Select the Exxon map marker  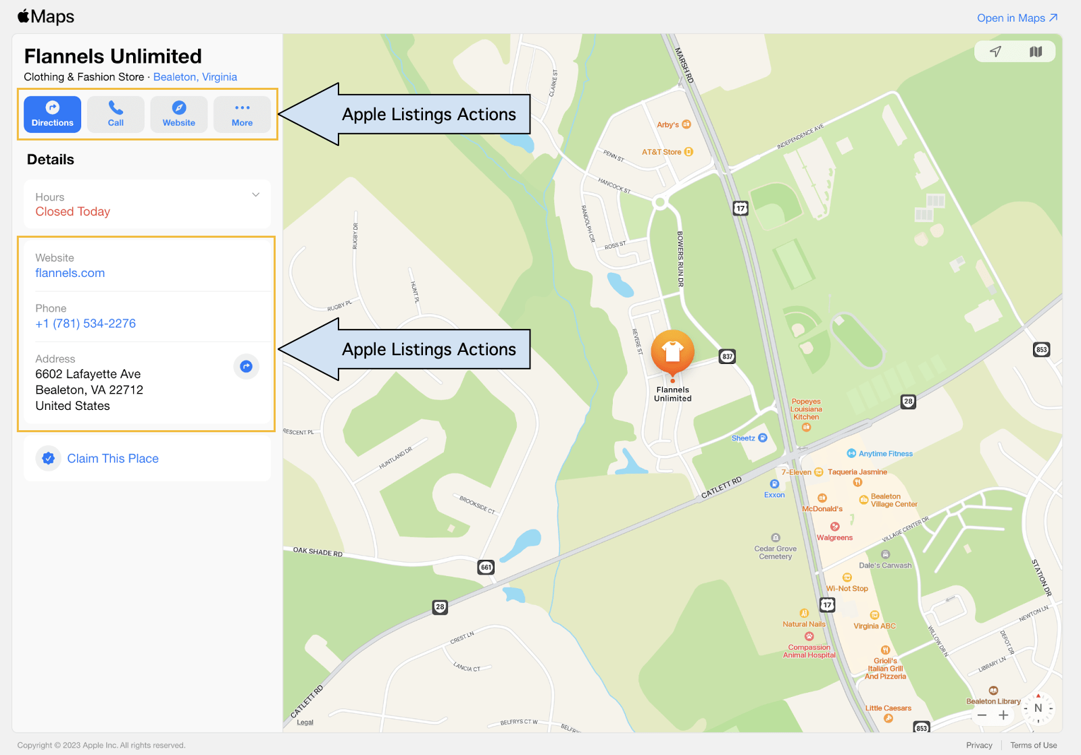coord(774,484)
